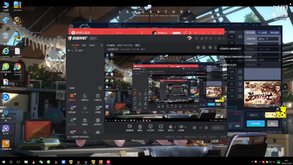The height and width of the screenshot is (165, 293).
Task: Click the 修改 edit title button
Action: [137, 45]
